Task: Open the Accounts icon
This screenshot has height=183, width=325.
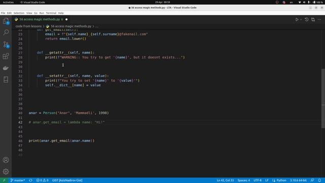Action: coord(6,160)
